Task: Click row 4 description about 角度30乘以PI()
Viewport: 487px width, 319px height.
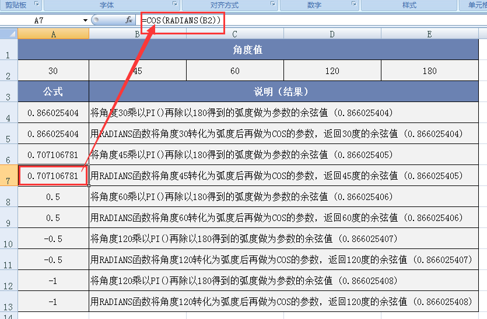Action: click(283, 113)
